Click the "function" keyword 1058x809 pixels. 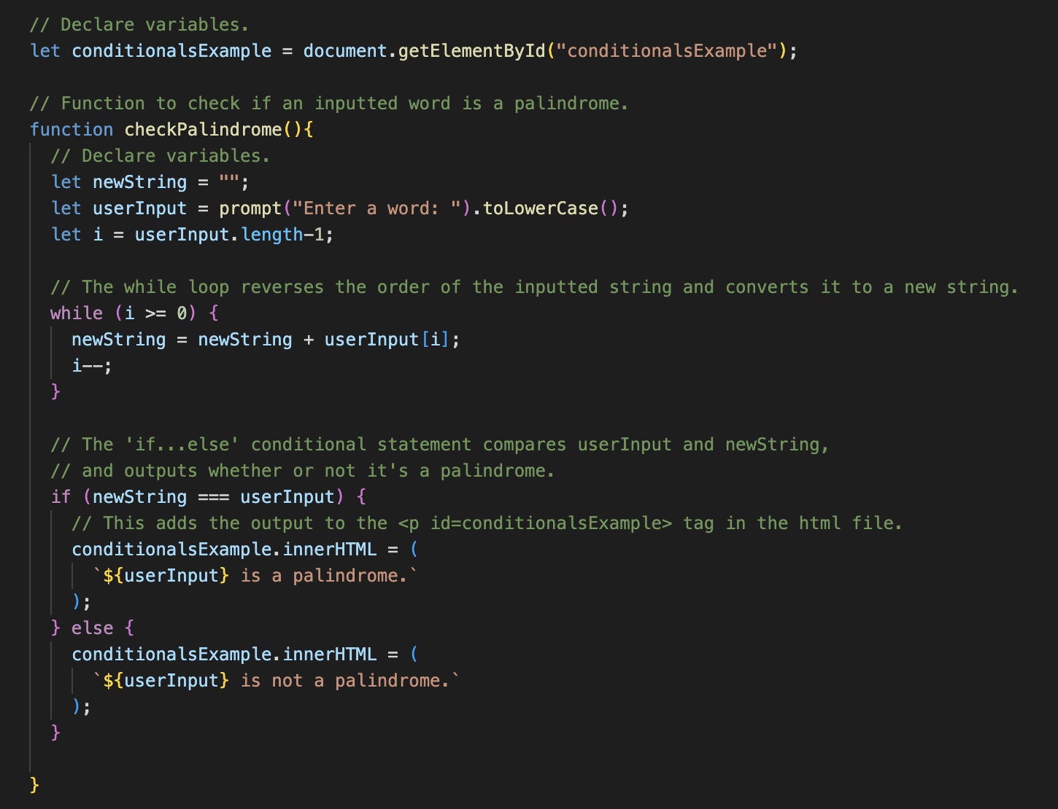72,130
